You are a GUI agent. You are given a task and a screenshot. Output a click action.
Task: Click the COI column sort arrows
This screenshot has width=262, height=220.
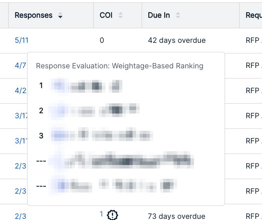(120, 15)
